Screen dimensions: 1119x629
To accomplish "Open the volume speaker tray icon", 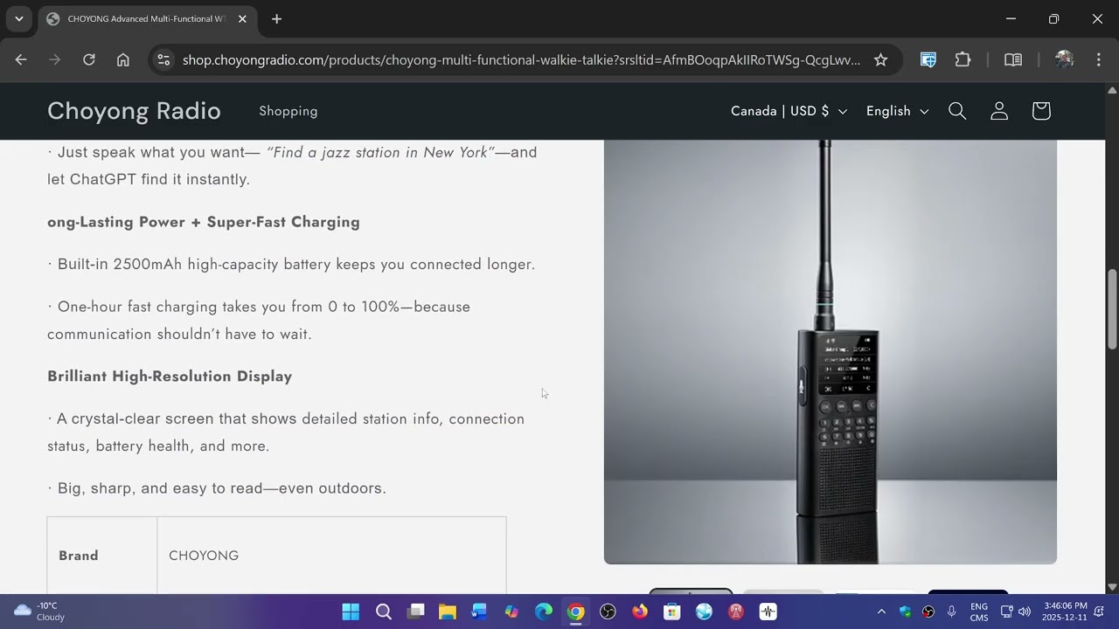I will (x=1024, y=612).
